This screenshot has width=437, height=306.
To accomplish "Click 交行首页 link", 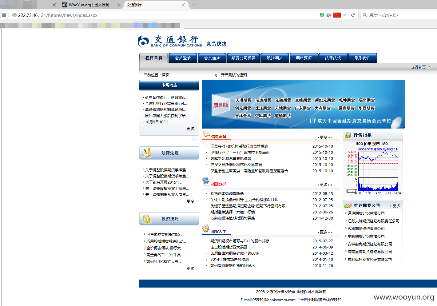I will pos(418,67).
